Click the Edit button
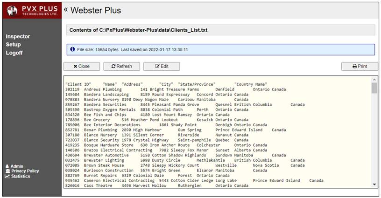The image size is (381, 198). coord(162,67)
